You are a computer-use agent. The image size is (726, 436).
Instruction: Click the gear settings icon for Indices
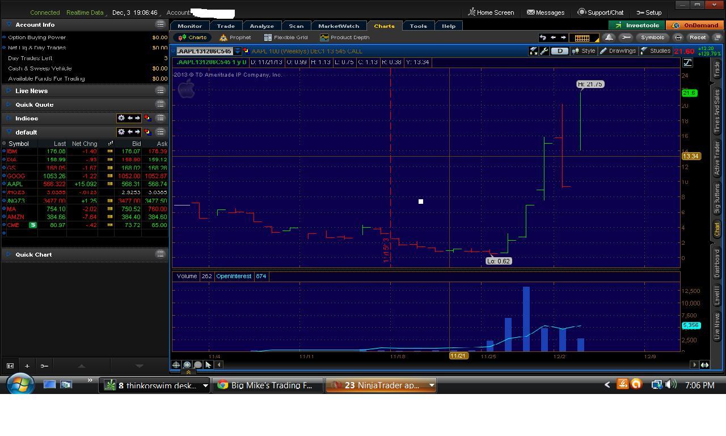[x=121, y=118]
